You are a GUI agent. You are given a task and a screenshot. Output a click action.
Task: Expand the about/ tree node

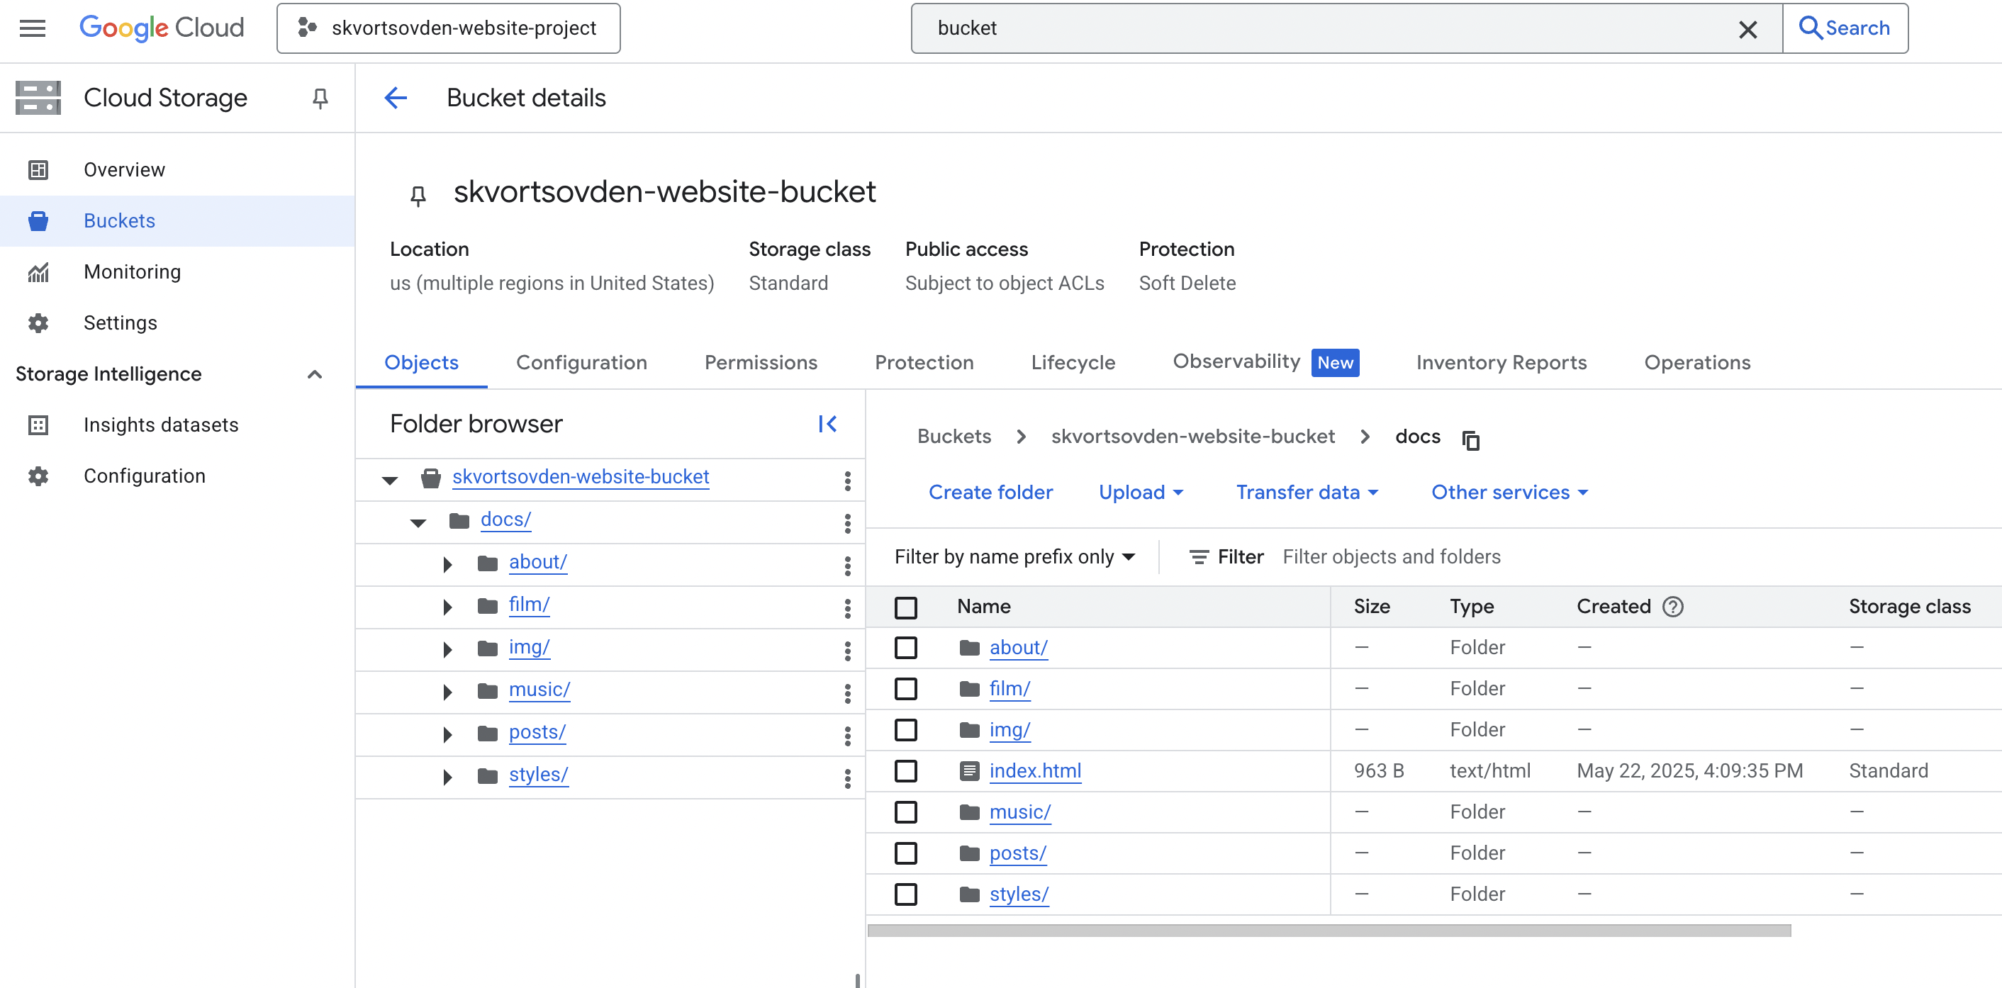(447, 565)
